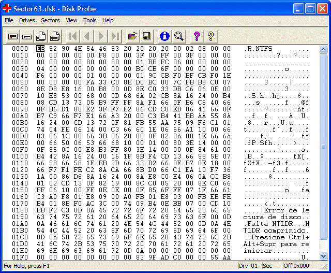Click the ASCII text 'ctura de disco'
This screenshot has width=331, height=273.
tap(273, 217)
